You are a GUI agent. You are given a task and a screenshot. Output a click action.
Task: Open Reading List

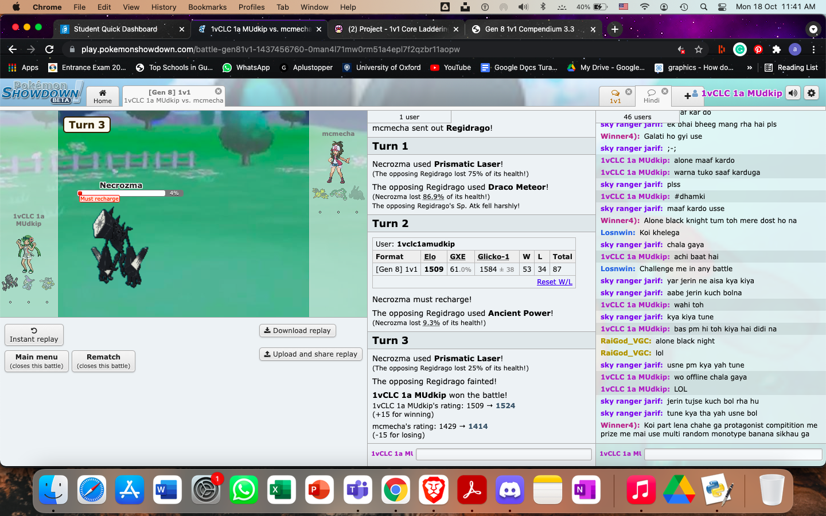tap(791, 68)
